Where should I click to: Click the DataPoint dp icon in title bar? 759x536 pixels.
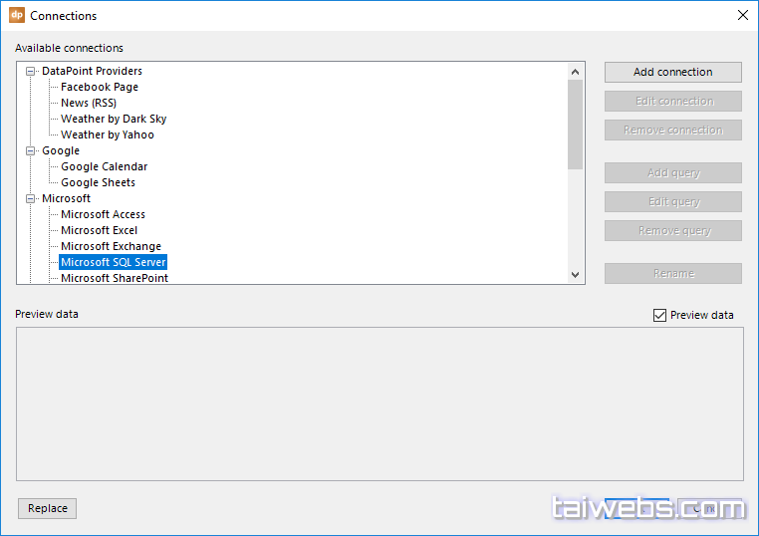pyautogui.click(x=16, y=16)
